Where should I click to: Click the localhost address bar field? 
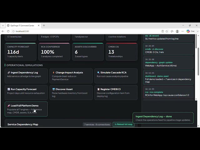point(87,31)
